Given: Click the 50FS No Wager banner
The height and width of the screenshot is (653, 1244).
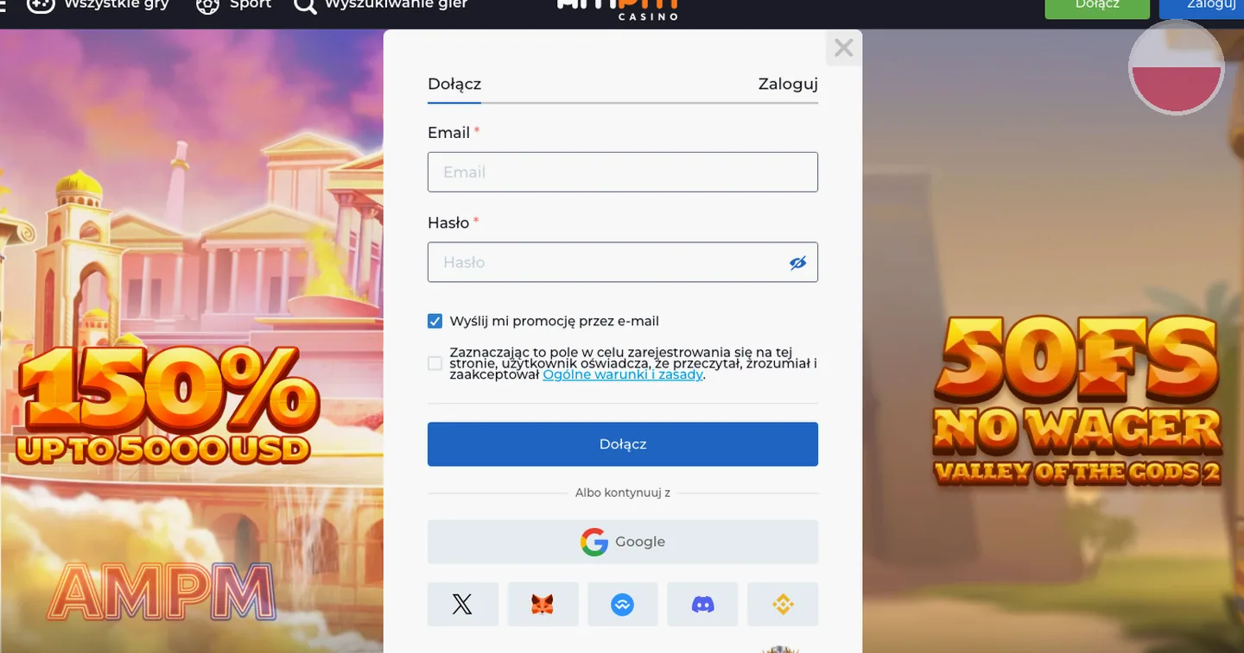Looking at the screenshot, I should pos(1077,401).
